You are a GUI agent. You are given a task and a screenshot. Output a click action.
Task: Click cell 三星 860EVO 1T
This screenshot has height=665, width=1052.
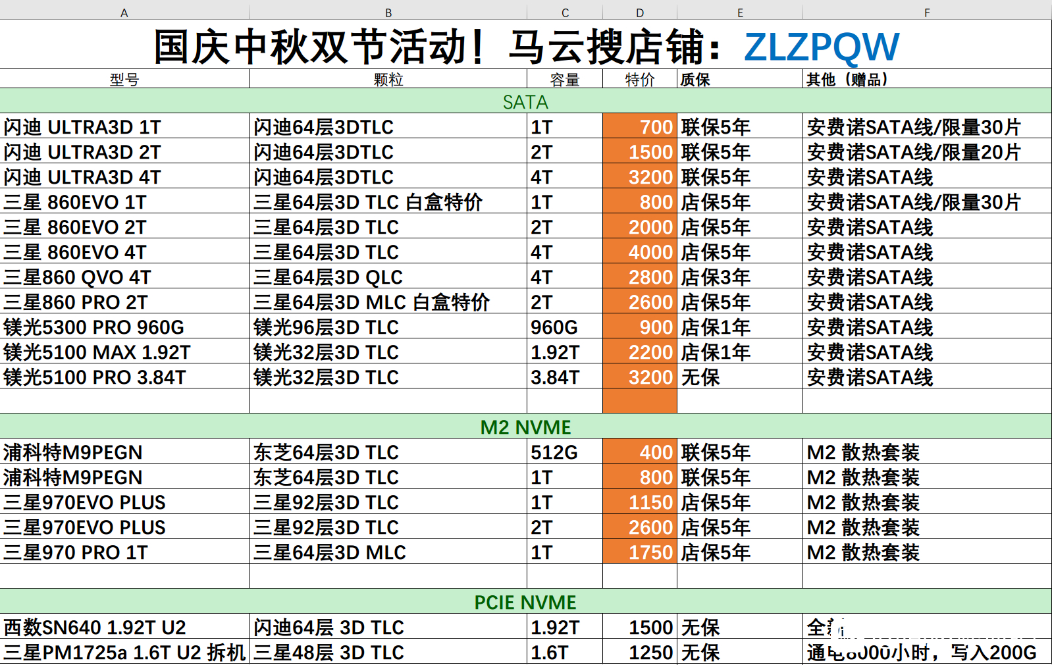pyautogui.click(x=124, y=201)
